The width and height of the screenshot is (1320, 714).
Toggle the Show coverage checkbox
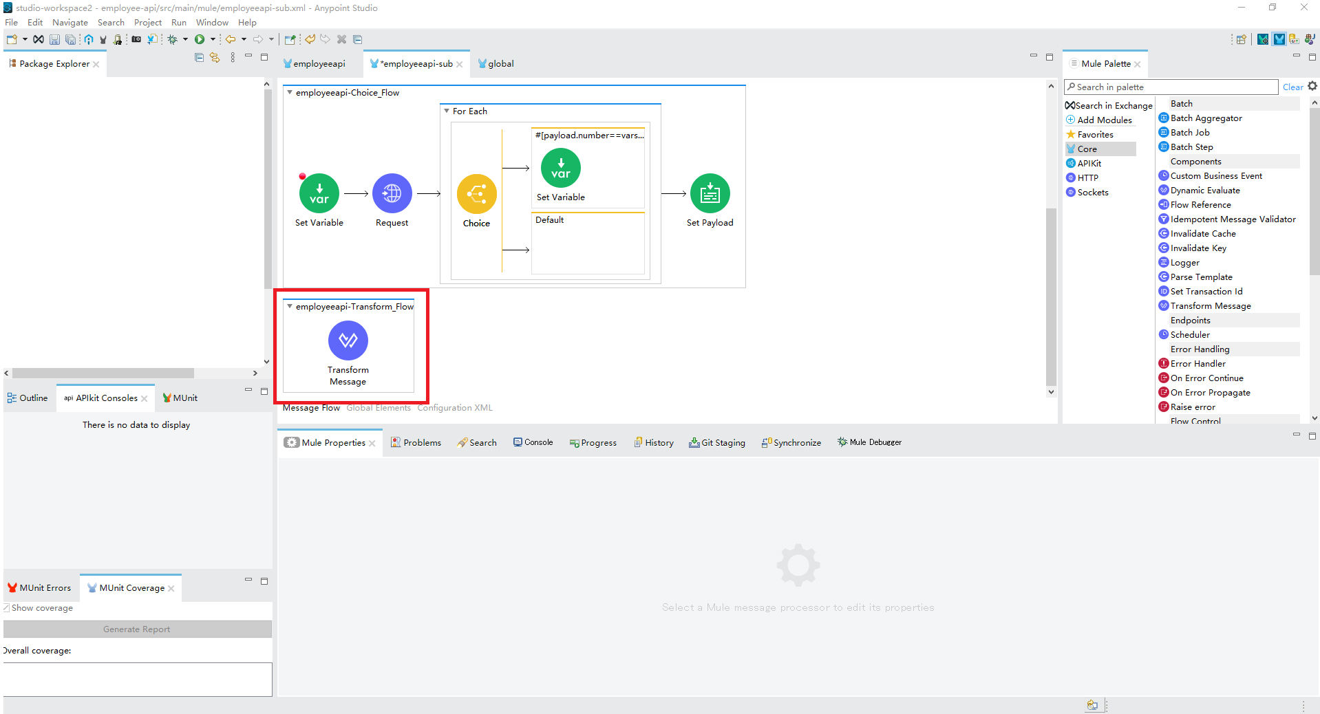6,608
